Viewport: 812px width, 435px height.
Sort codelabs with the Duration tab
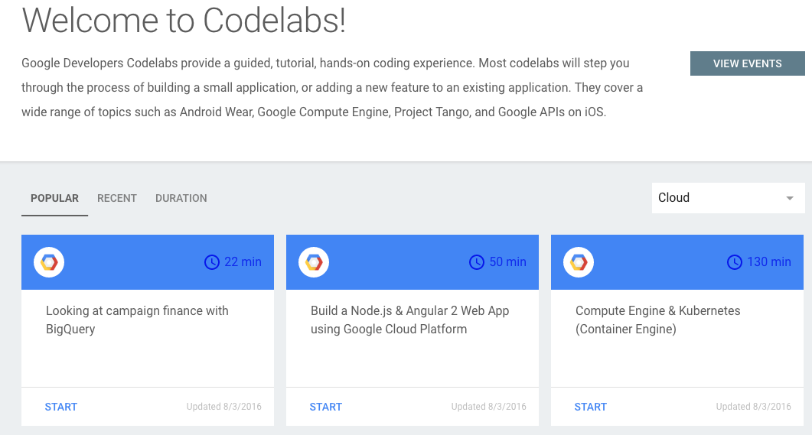181,198
